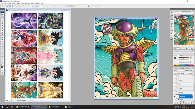Select the Move tool in toolbox
The width and height of the screenshot is (195, 109).
2,14
